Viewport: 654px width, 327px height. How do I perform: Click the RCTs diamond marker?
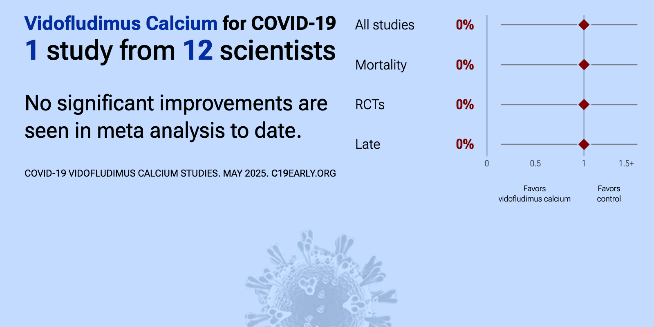584,105
